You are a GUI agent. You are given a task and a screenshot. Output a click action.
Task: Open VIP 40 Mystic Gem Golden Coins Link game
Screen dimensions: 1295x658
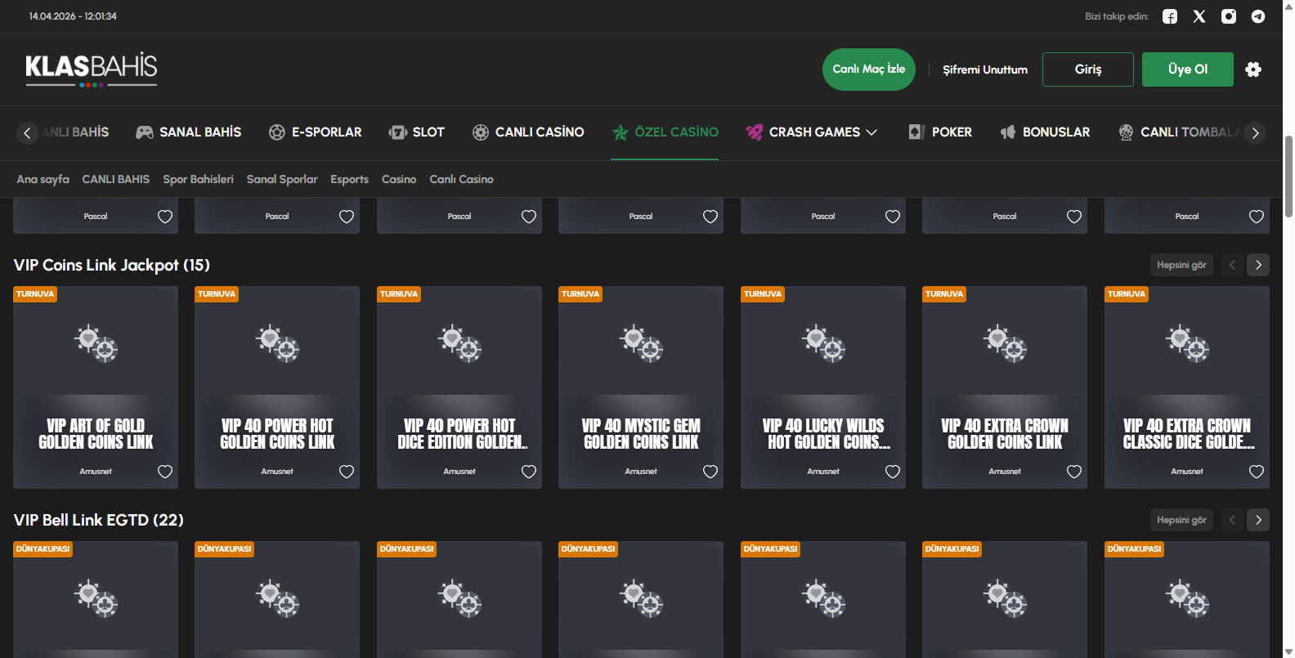(x=641, y=387)
